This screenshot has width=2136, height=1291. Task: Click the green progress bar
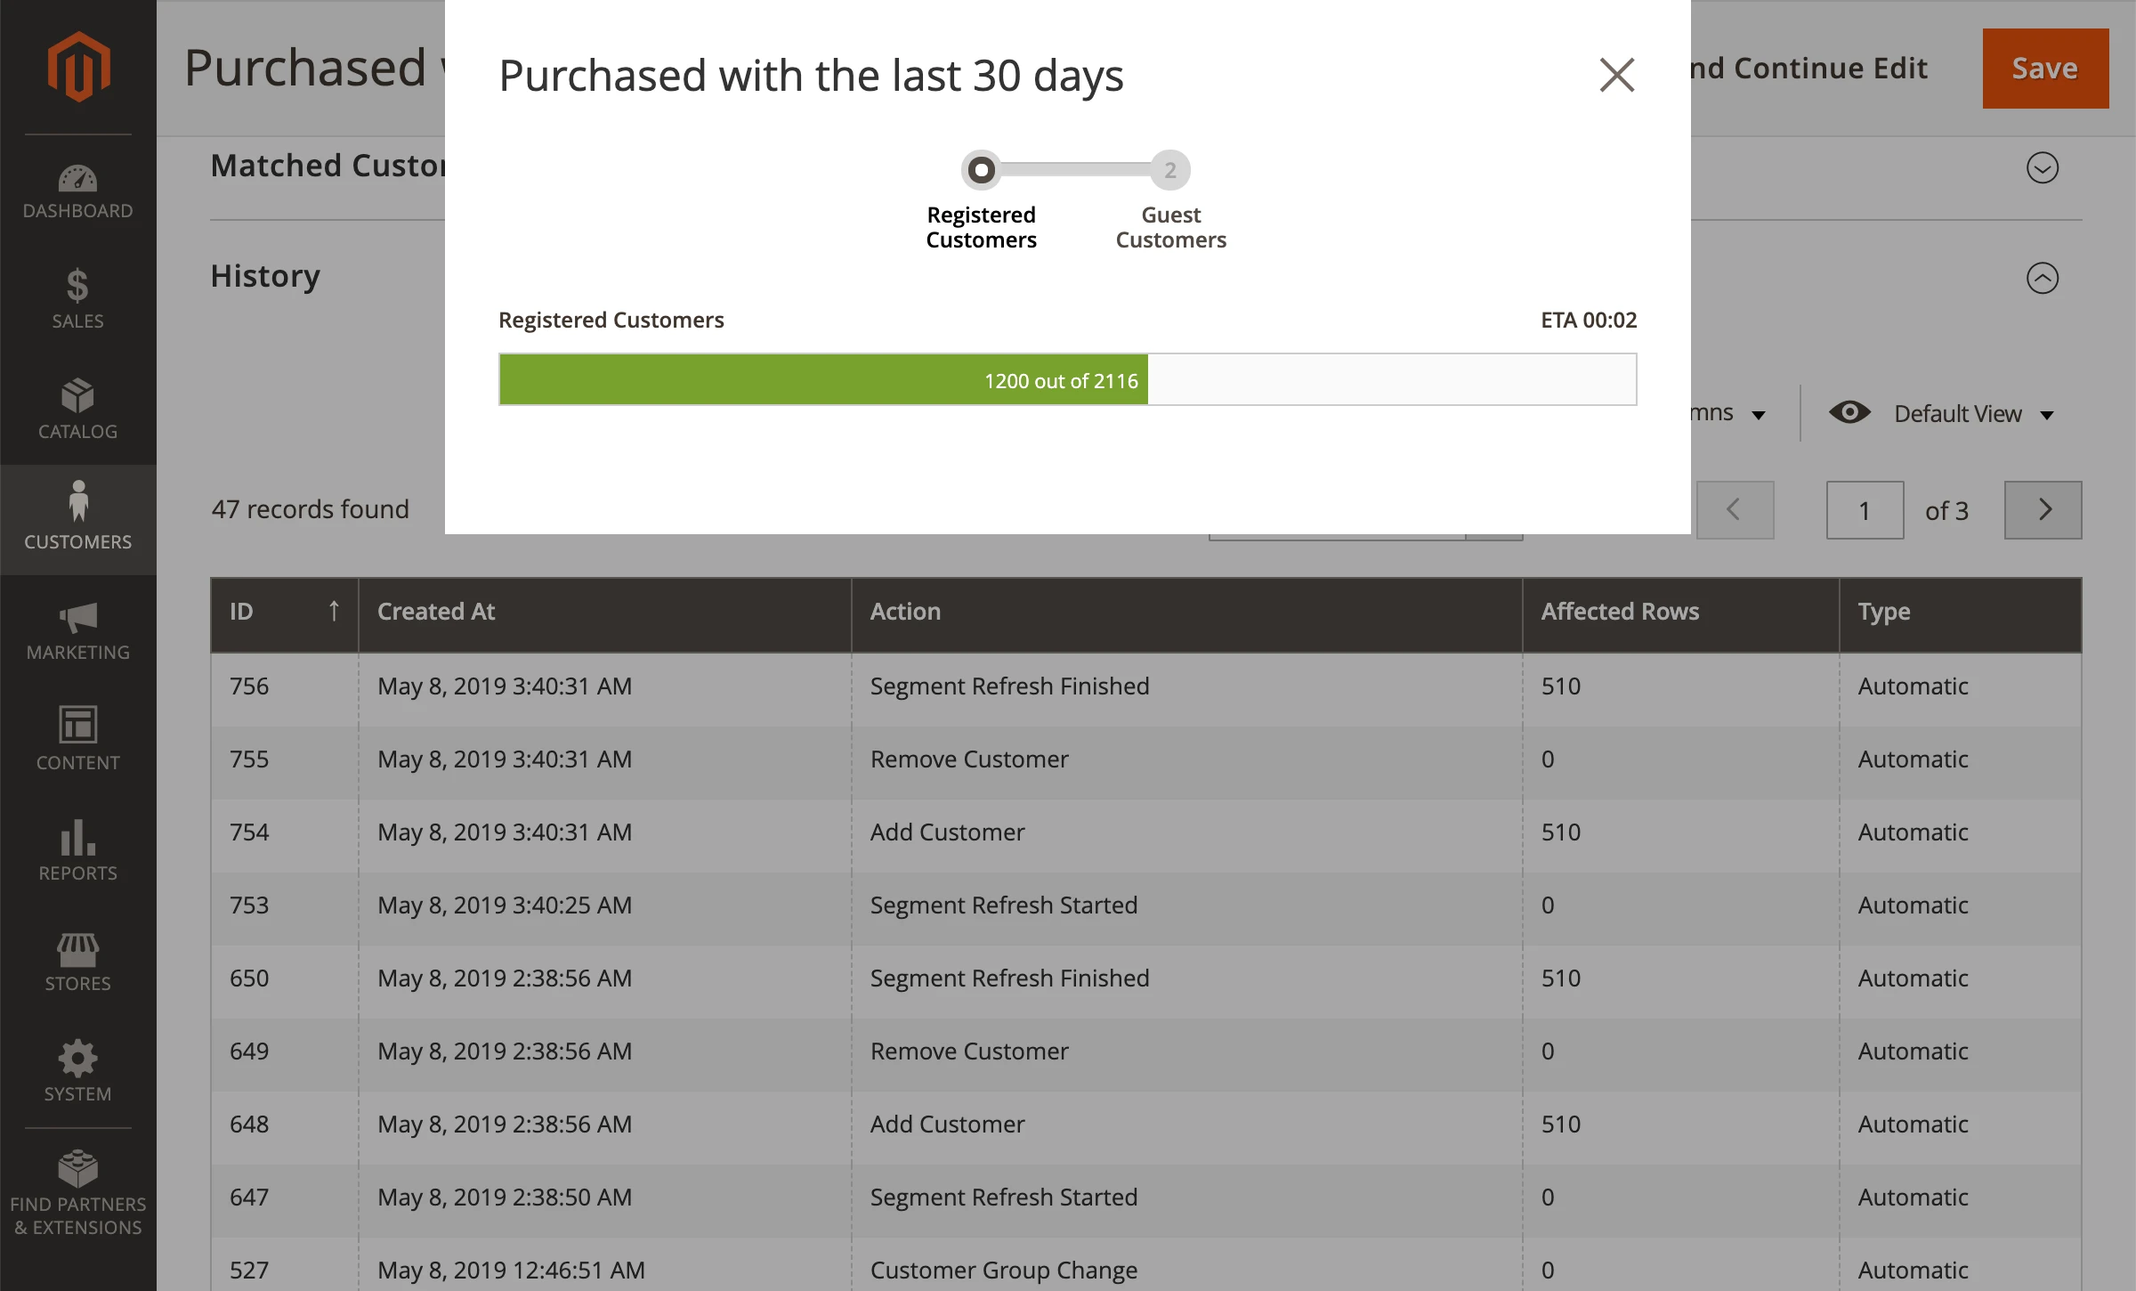tap(822, 380)
